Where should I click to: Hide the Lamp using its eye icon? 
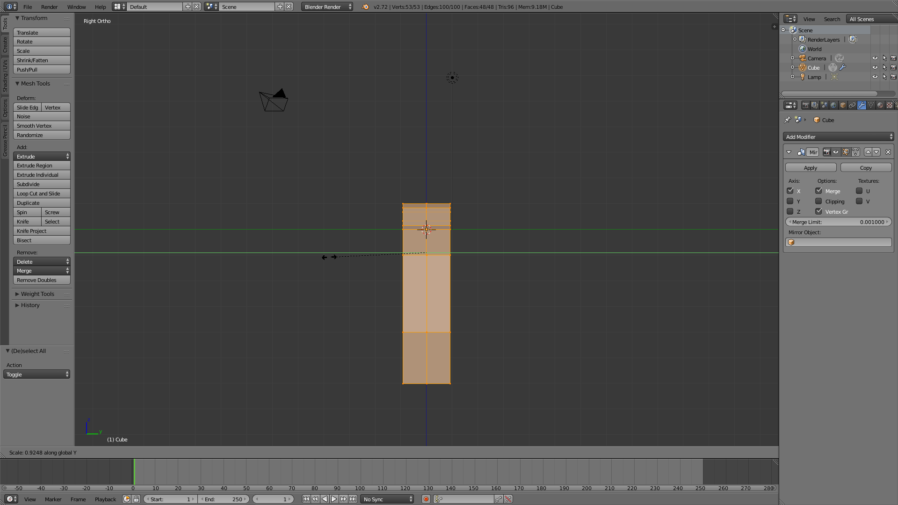[x=875, y=77]
